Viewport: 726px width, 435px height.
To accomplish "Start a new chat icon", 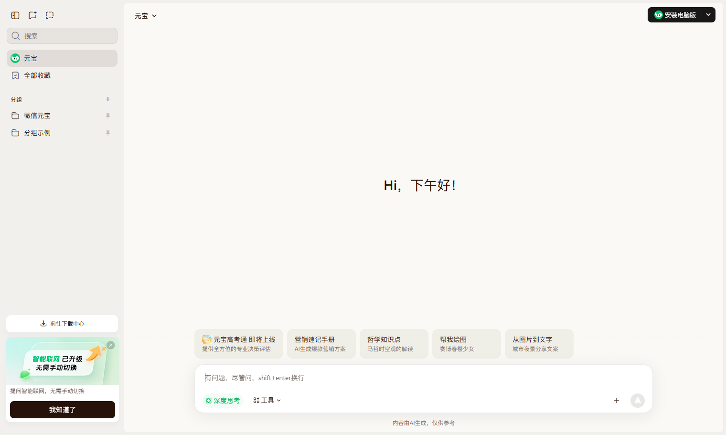I will point(32,15).
